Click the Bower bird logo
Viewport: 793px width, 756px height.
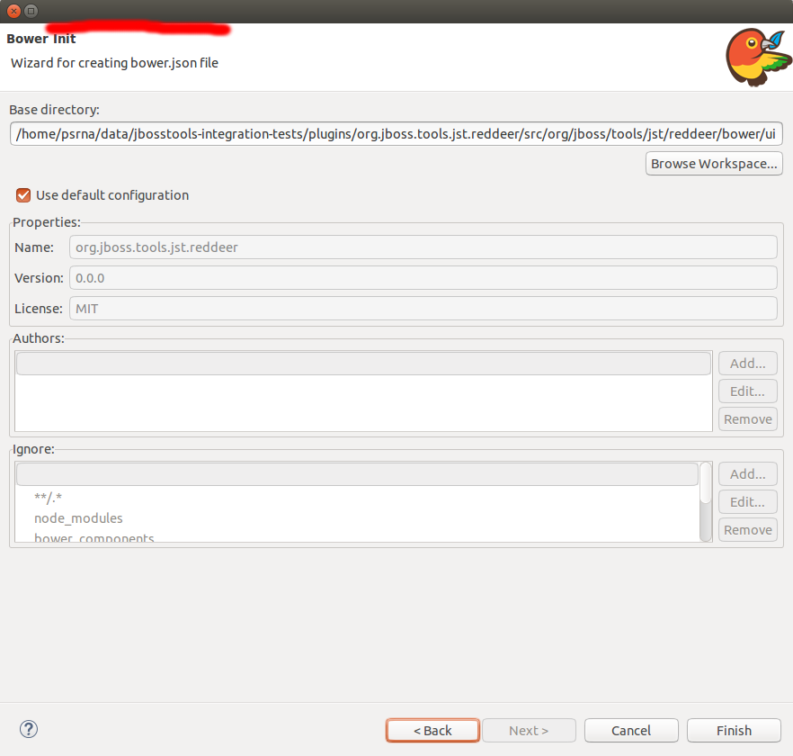pyautogui.click(x=758, y=57)
